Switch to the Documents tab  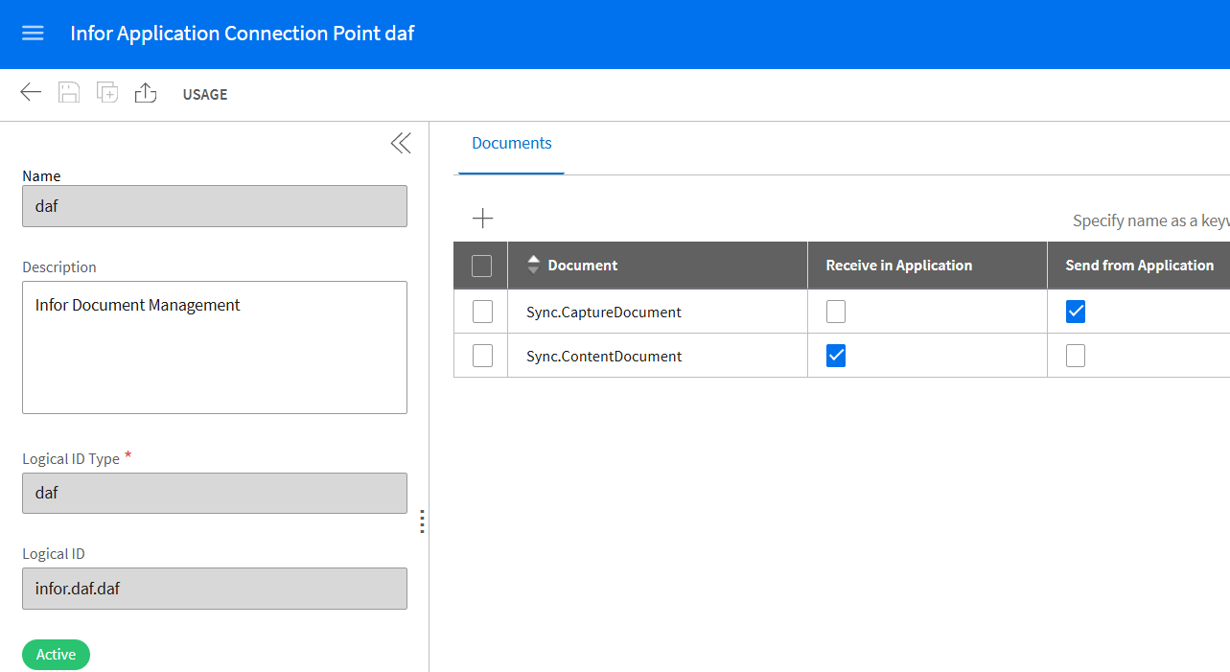(x=512, y=143)
